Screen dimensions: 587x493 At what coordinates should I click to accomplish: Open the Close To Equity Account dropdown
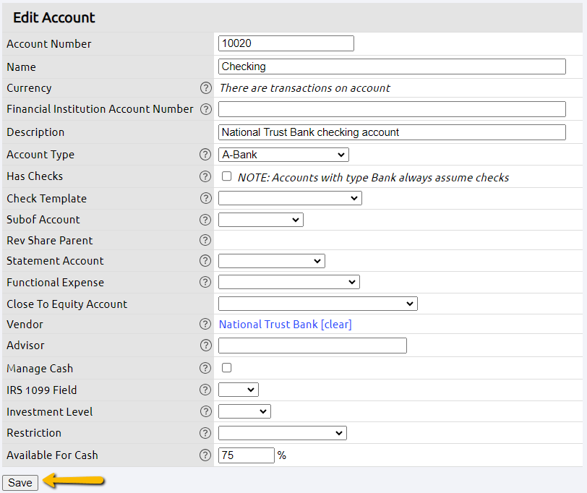click(x=317, y=304)
